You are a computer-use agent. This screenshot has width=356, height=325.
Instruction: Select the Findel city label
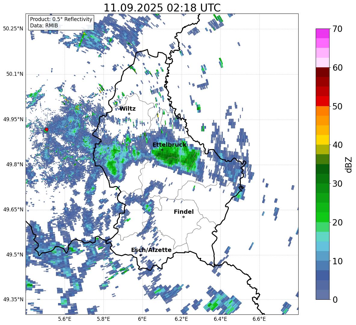[184, 212]
